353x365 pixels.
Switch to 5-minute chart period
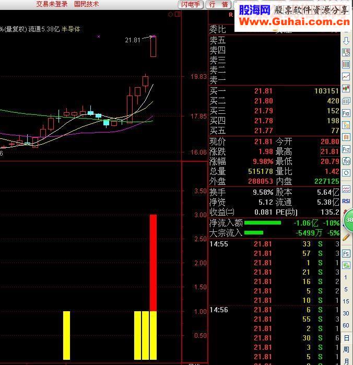(x=346, y=289)
